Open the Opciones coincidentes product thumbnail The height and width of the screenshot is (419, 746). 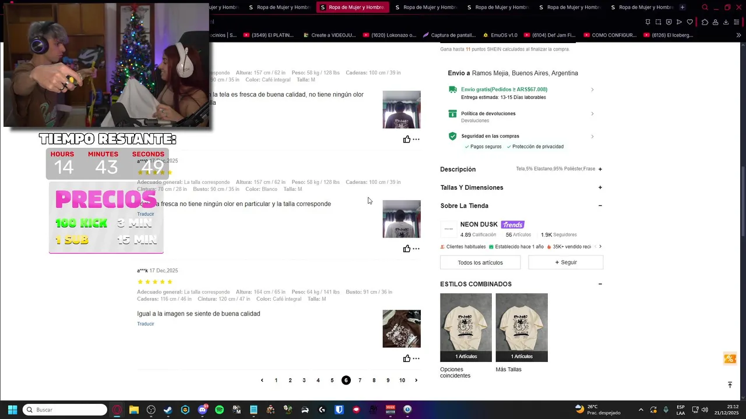[466, 328]
